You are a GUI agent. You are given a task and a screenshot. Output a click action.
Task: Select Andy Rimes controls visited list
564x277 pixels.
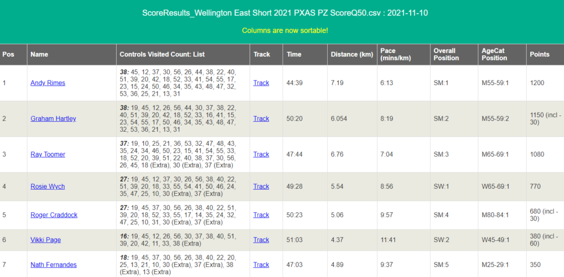(x=178, y=83)
